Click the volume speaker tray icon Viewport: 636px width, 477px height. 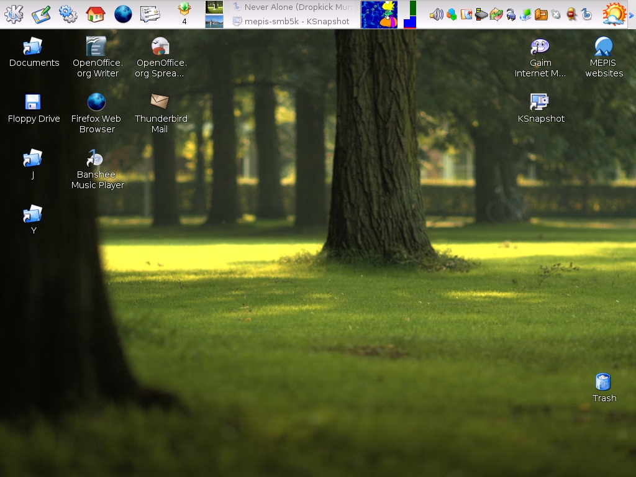436,14
